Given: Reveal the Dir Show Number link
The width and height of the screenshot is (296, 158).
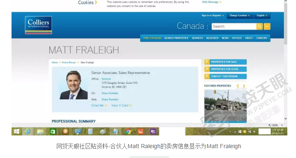Looking at the screenshot, I should 110,93.
